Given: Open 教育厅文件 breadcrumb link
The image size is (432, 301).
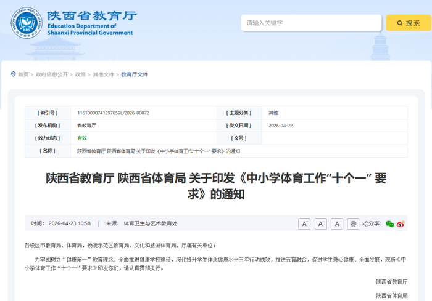Looking at the screenshot, I should tap(135, 74).
